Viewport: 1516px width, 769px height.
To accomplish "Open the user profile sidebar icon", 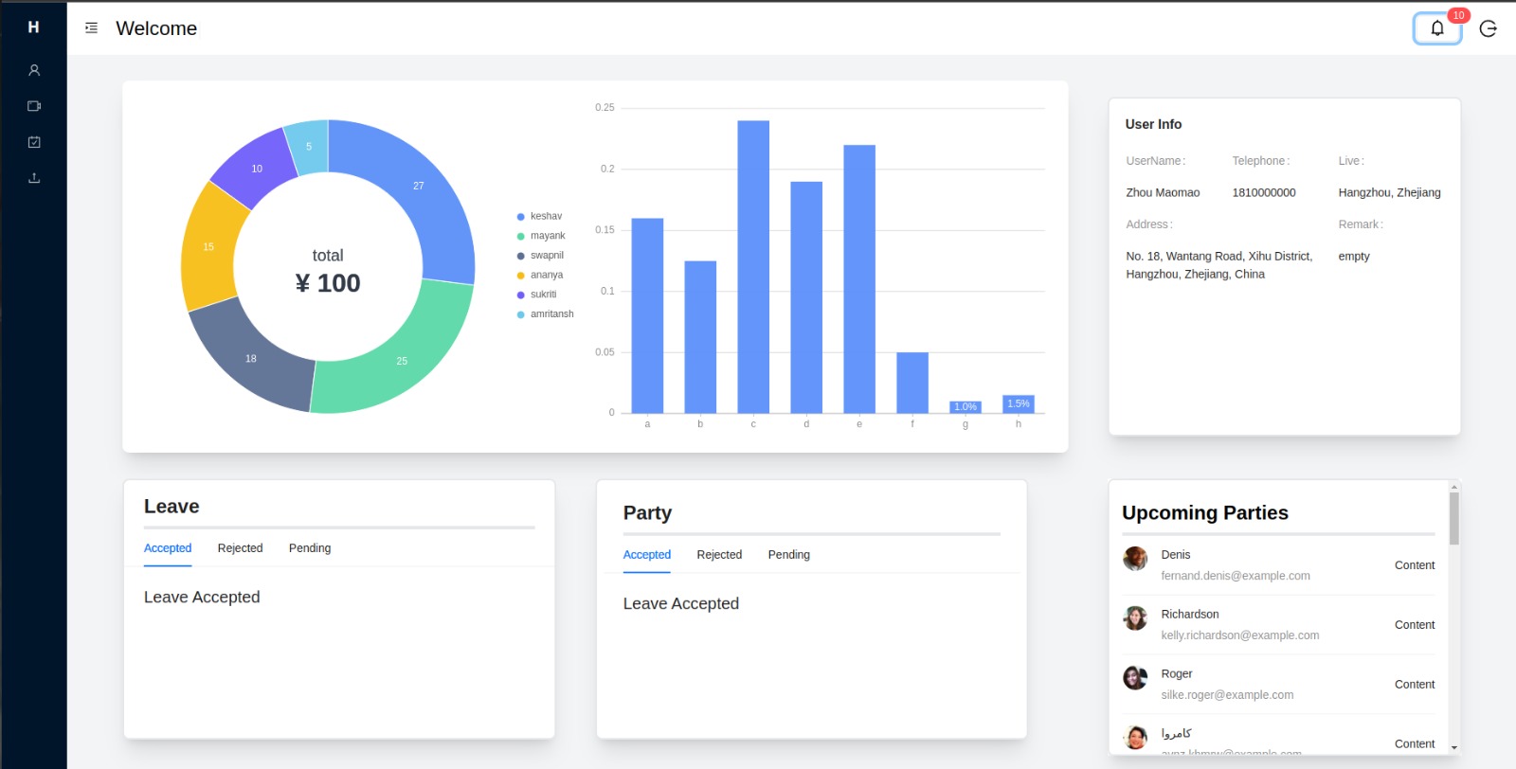I will click(34, 70).
